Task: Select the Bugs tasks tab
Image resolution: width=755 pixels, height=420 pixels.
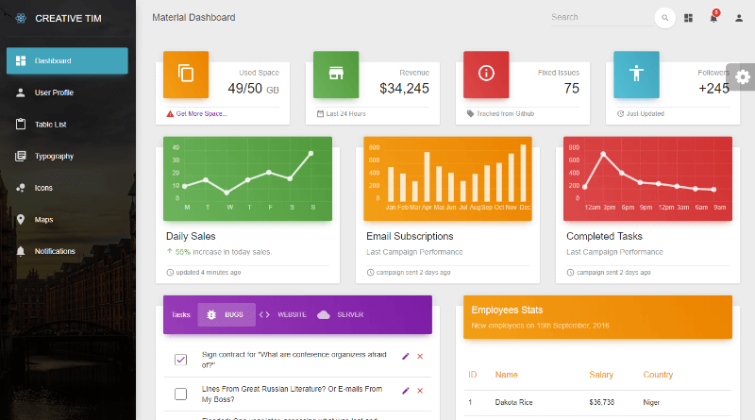Action: 226,314
